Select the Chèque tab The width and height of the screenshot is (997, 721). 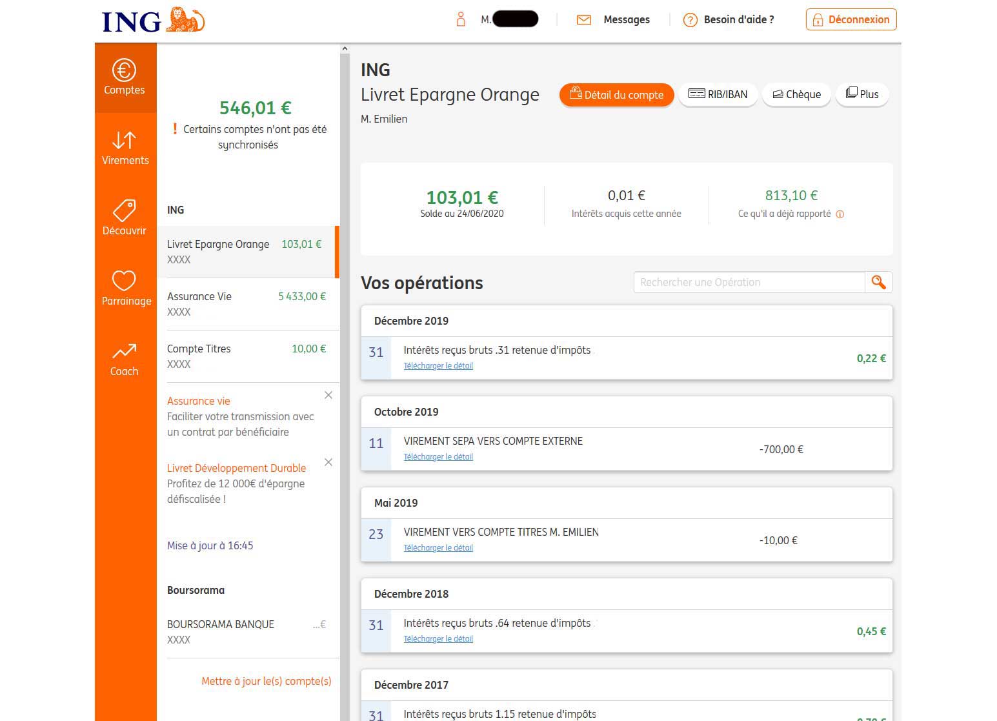pos(796,94)
